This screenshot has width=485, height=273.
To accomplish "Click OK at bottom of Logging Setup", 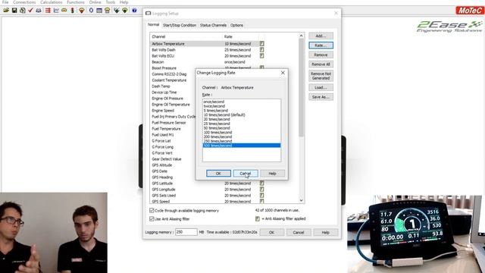I will (271, 232).
